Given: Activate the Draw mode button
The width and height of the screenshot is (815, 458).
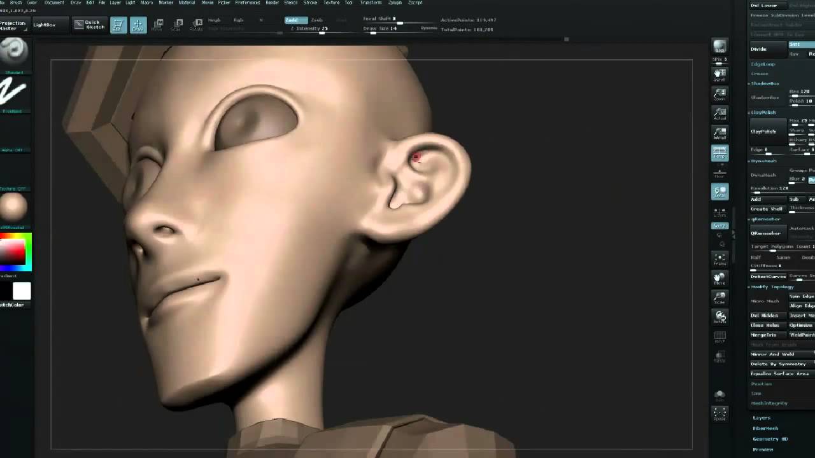Looking at the screenshot, I should pos(138,25).
